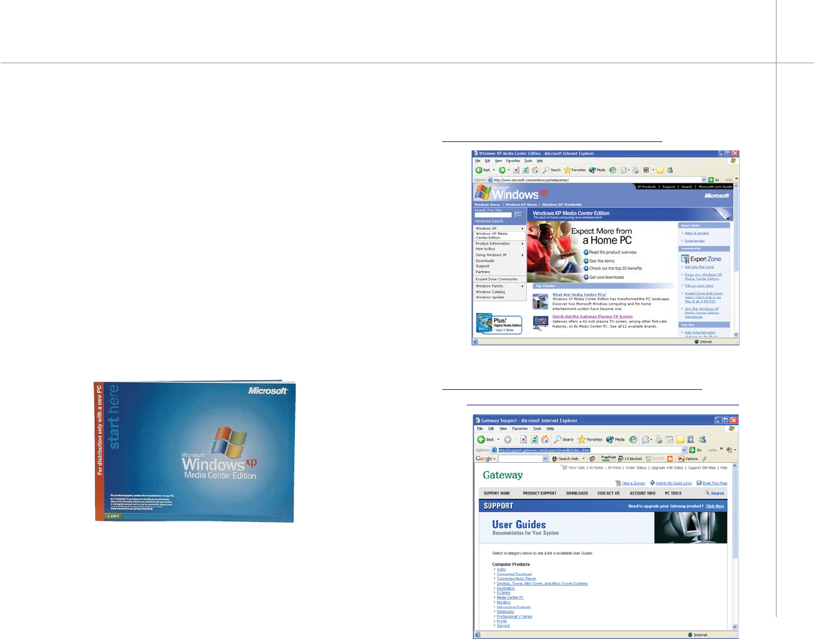Click Get cool downloads link
This screenshot has width=814, height=639.
[604, 277]
